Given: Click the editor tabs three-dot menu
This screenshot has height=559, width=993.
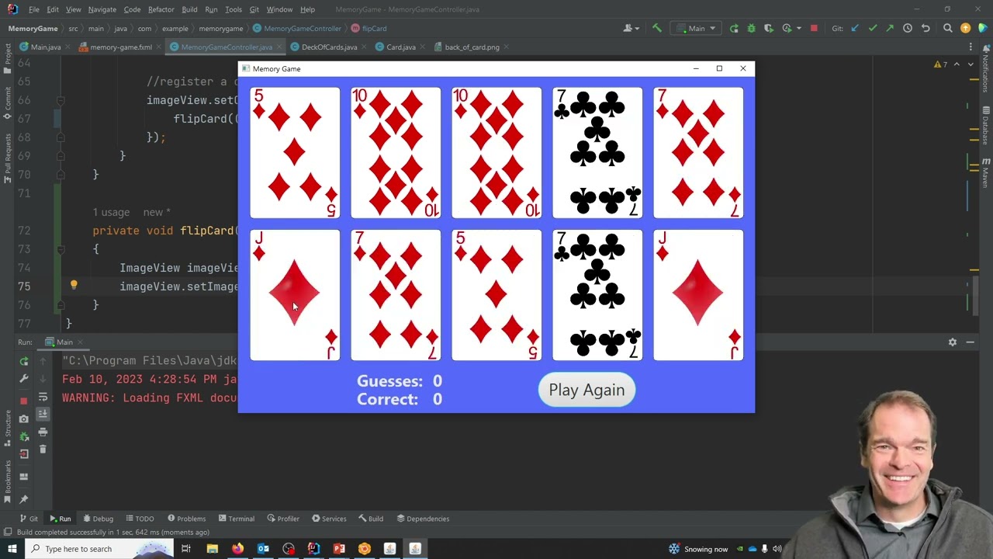Looking at the screenshot, I should 971,47.
